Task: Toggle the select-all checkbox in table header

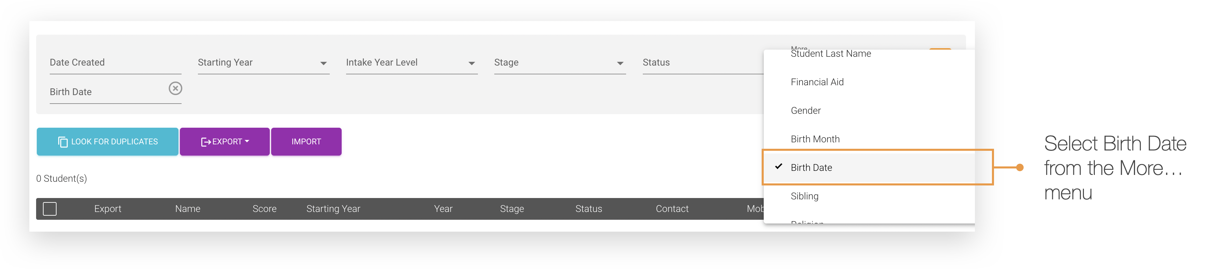Action: [x=50, y=209]
